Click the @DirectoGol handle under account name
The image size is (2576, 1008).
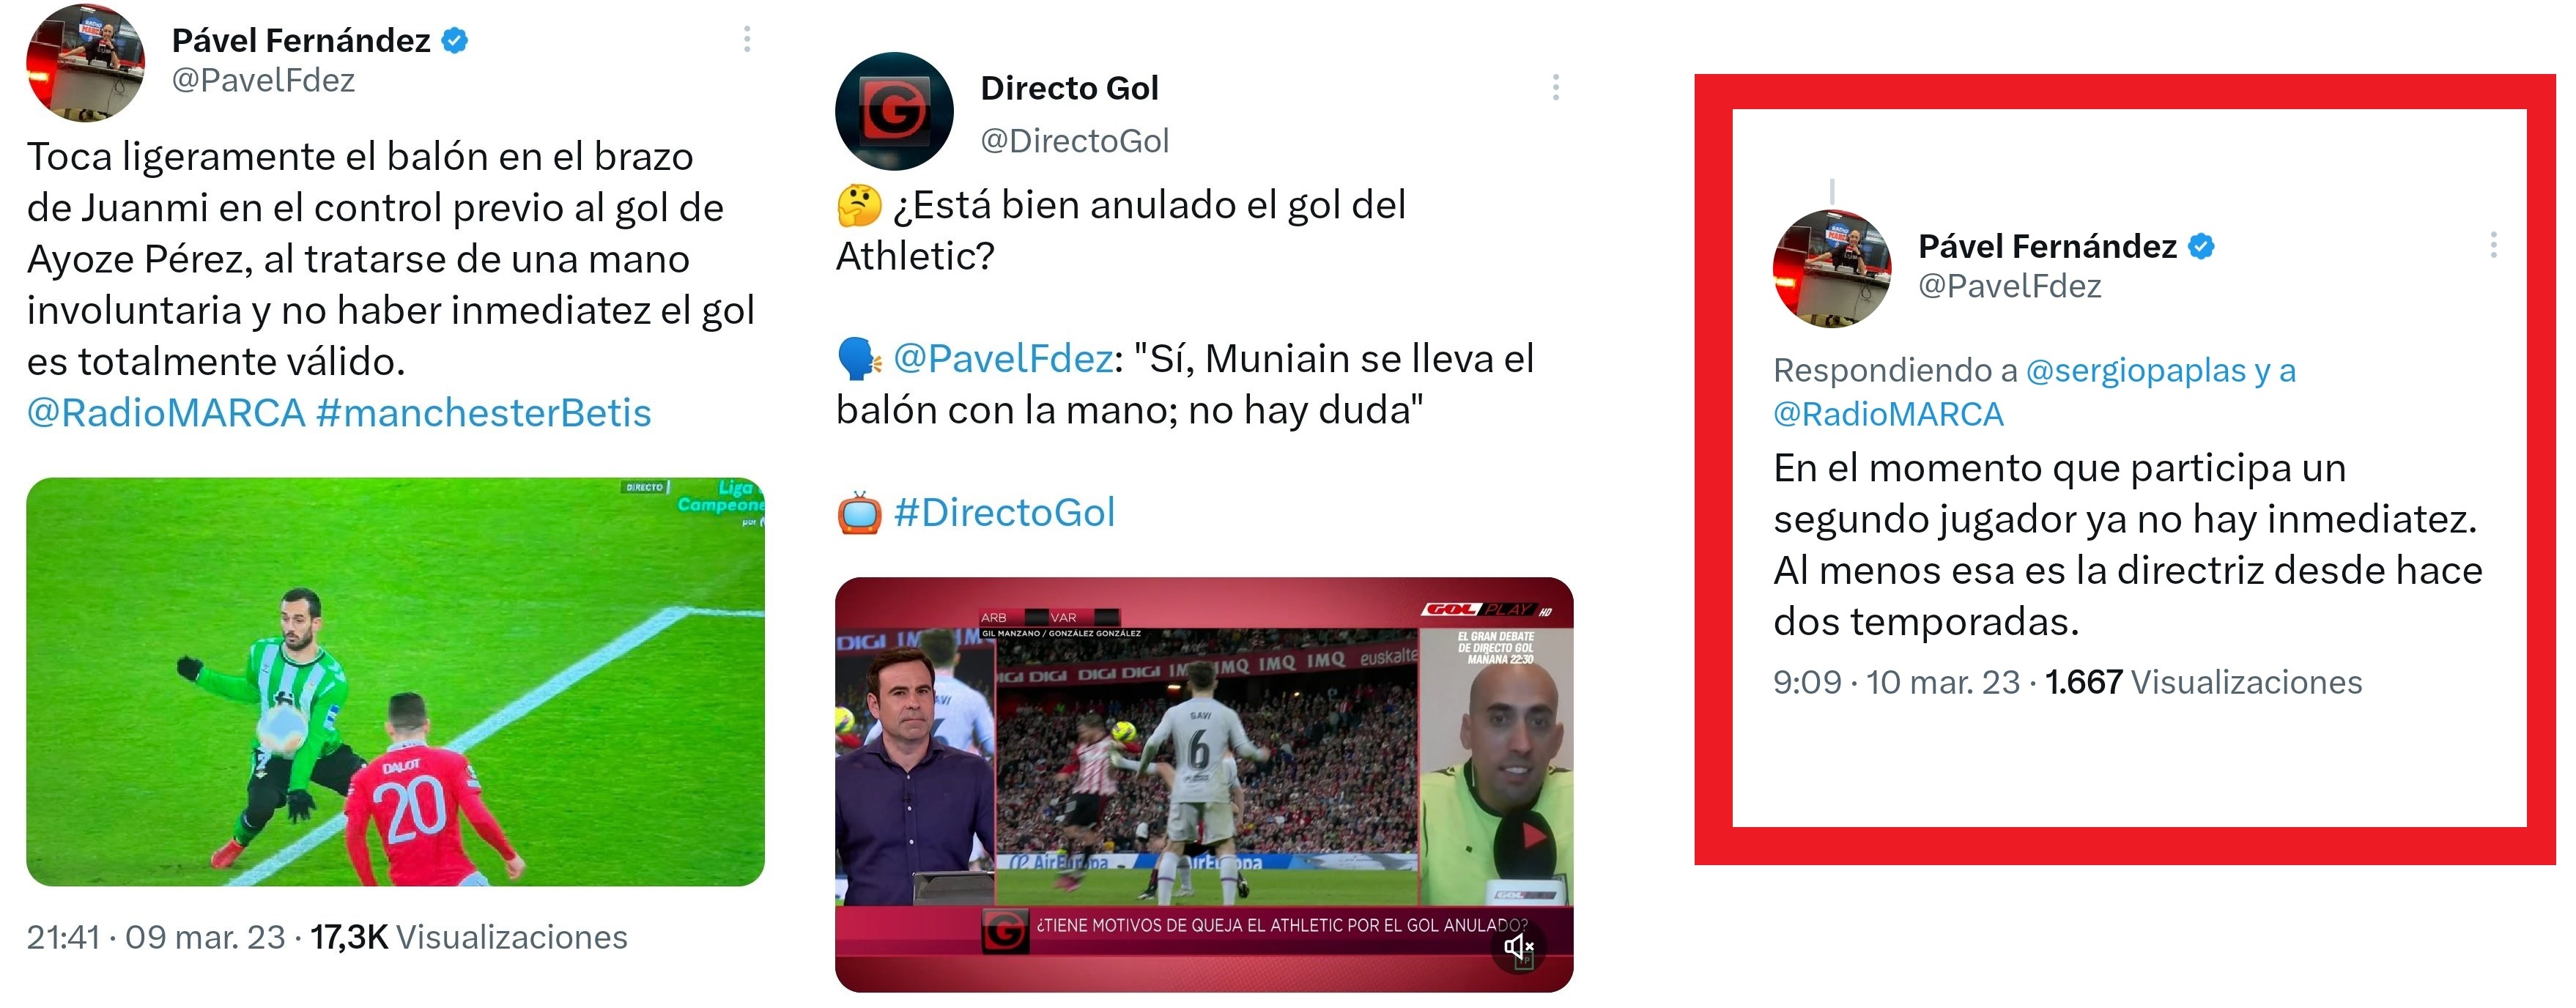[1074, 141]
